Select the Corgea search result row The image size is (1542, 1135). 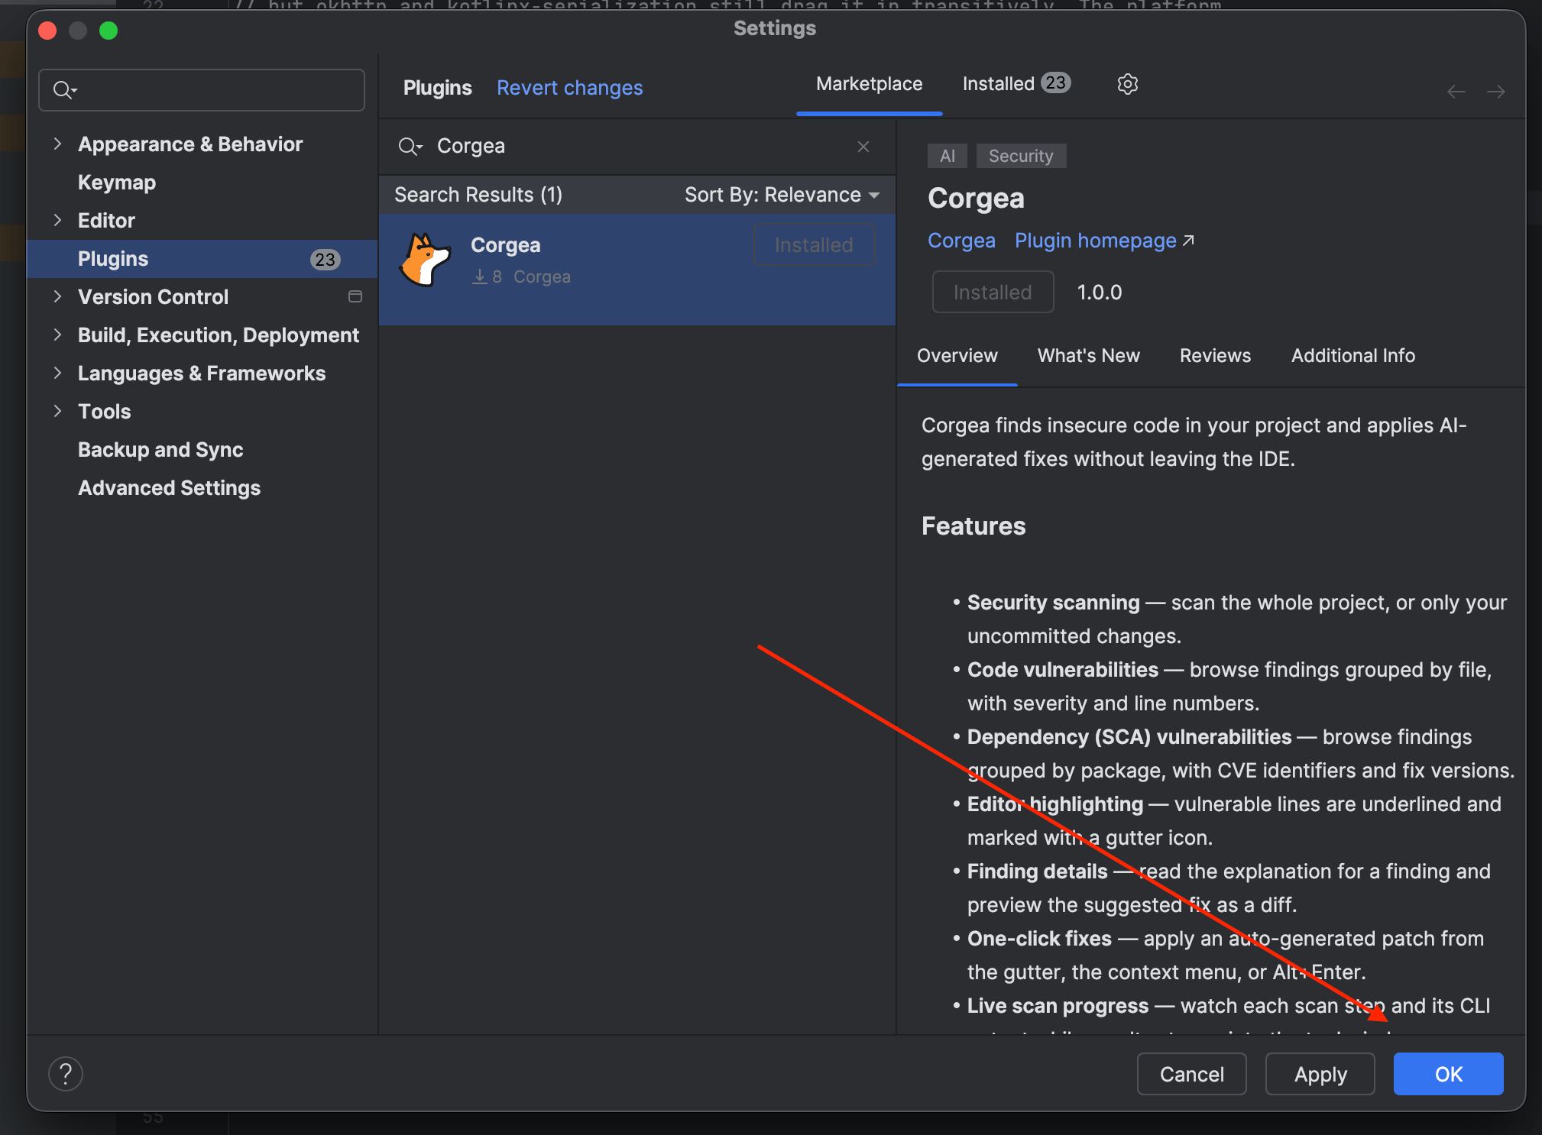[x=637, y=270]
